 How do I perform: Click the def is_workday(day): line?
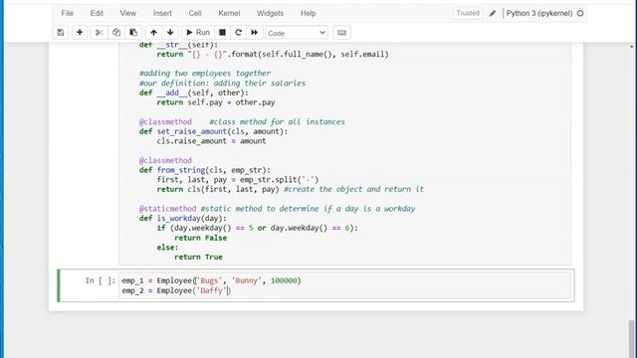183,219
